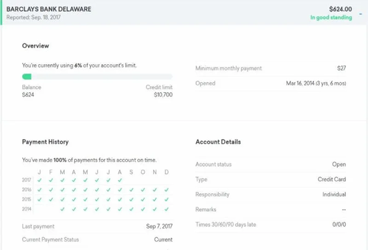Click the Last payment label

pyautogui.click(x=38, y=227)
